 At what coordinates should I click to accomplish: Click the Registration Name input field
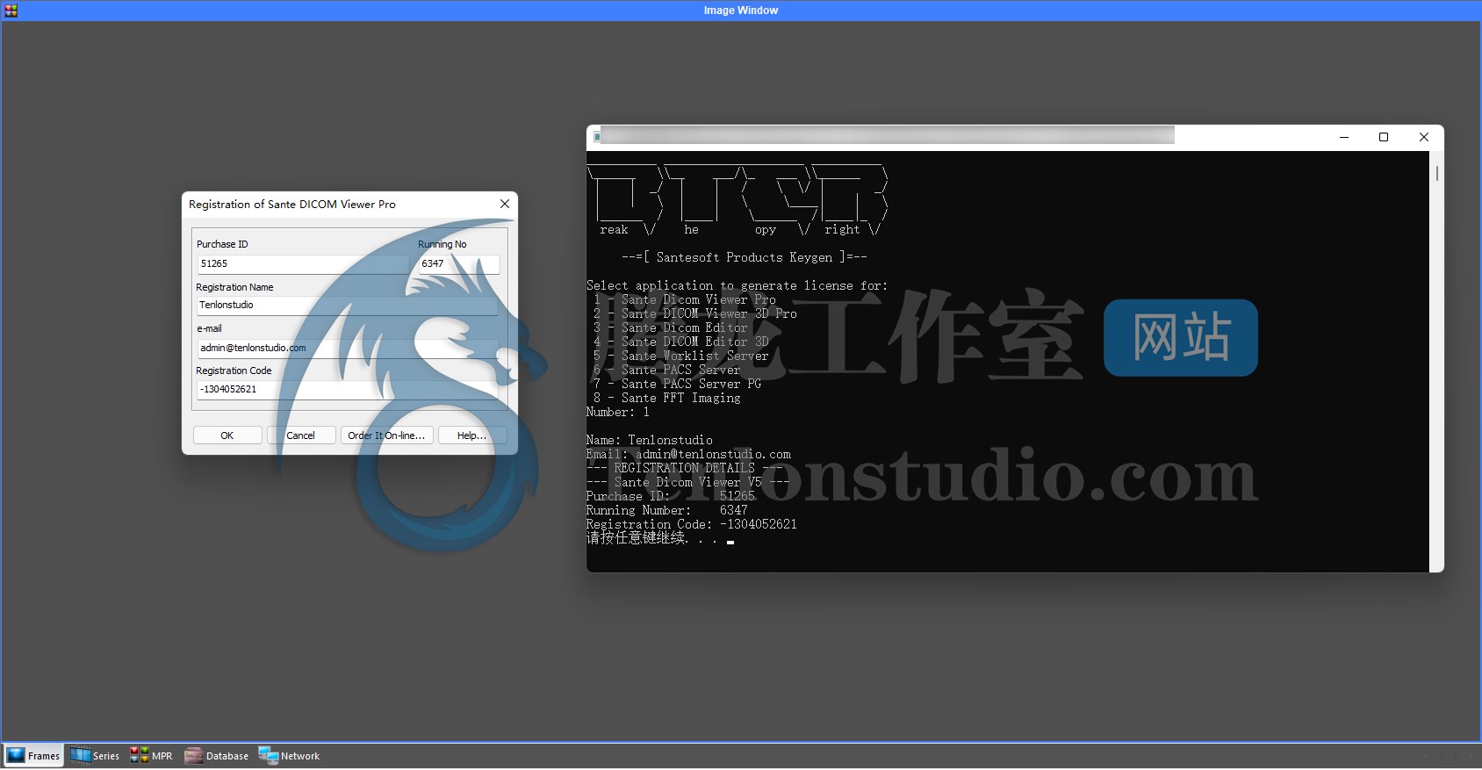[347, 306]
